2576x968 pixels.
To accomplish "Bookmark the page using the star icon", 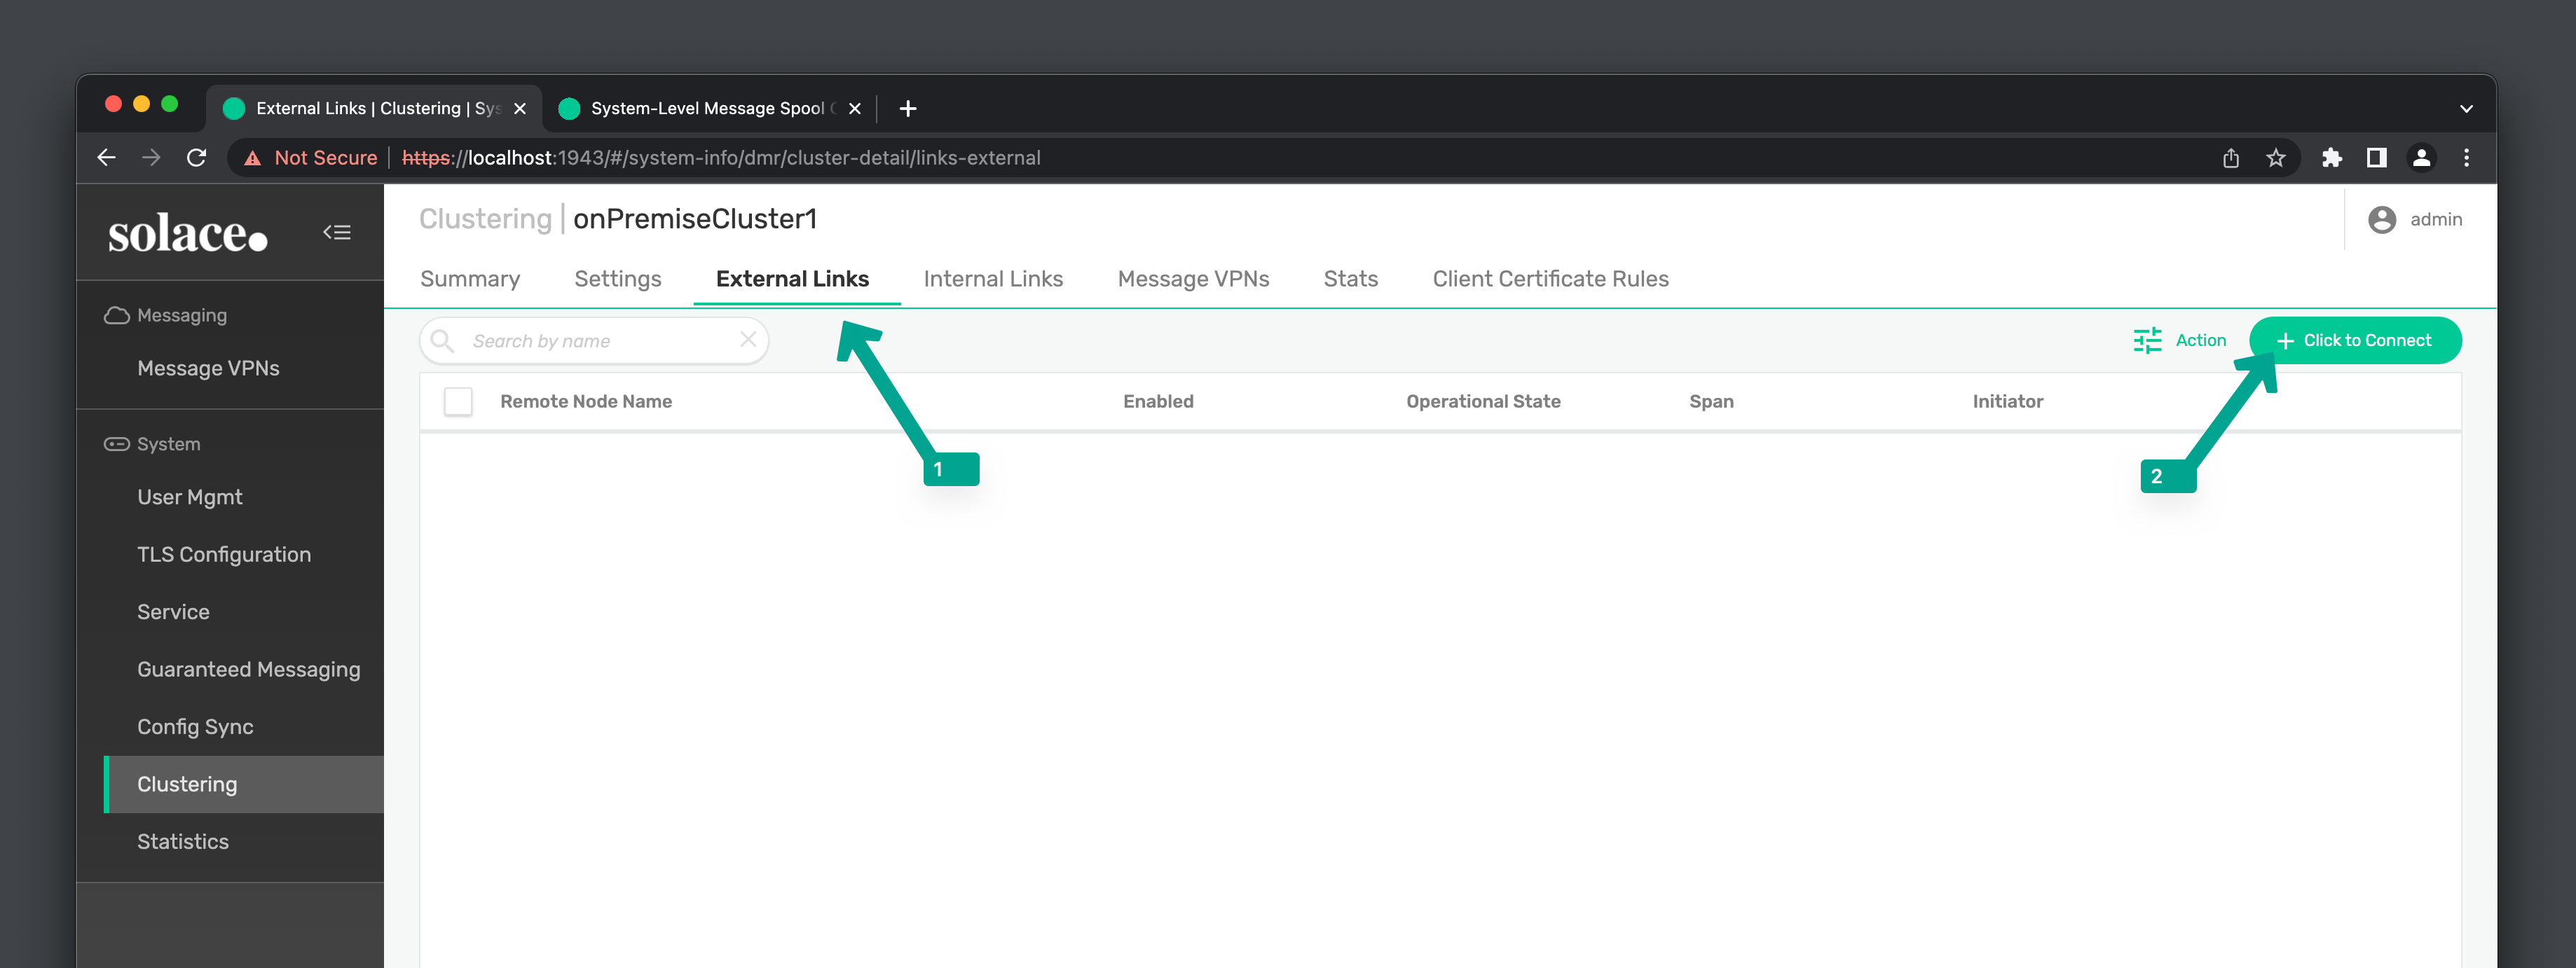I will [x=2276, y=157].
